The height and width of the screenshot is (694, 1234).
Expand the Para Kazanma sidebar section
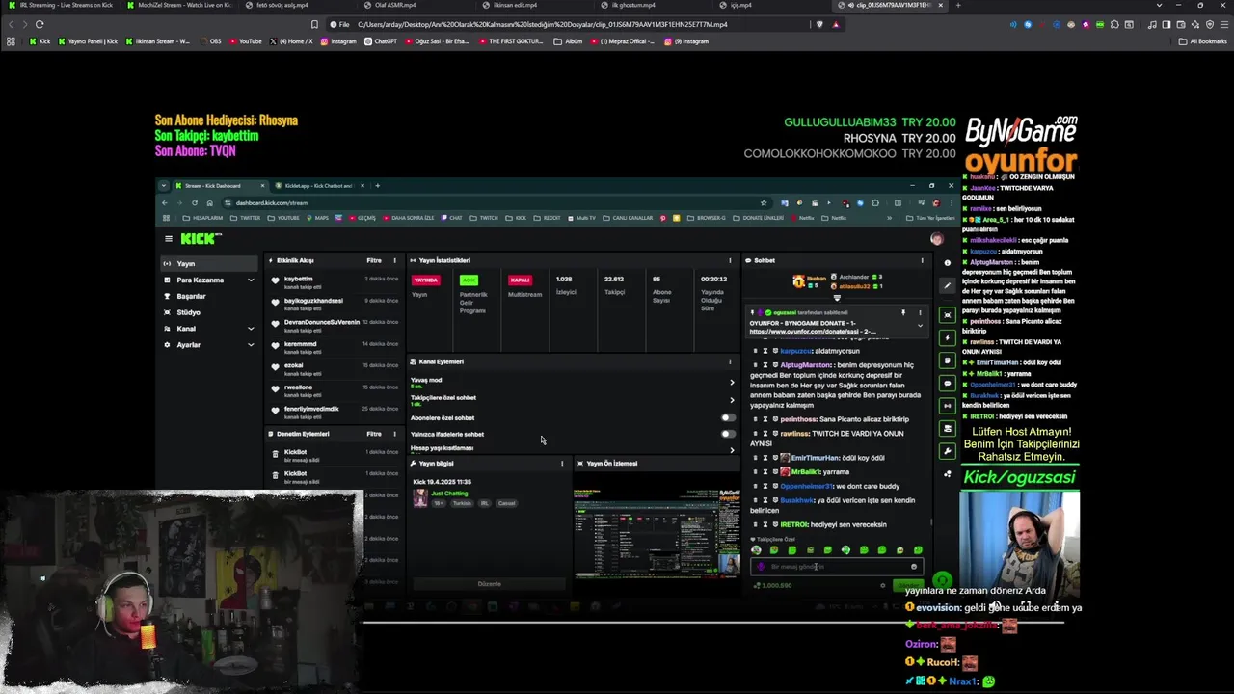tap(207, 280)
